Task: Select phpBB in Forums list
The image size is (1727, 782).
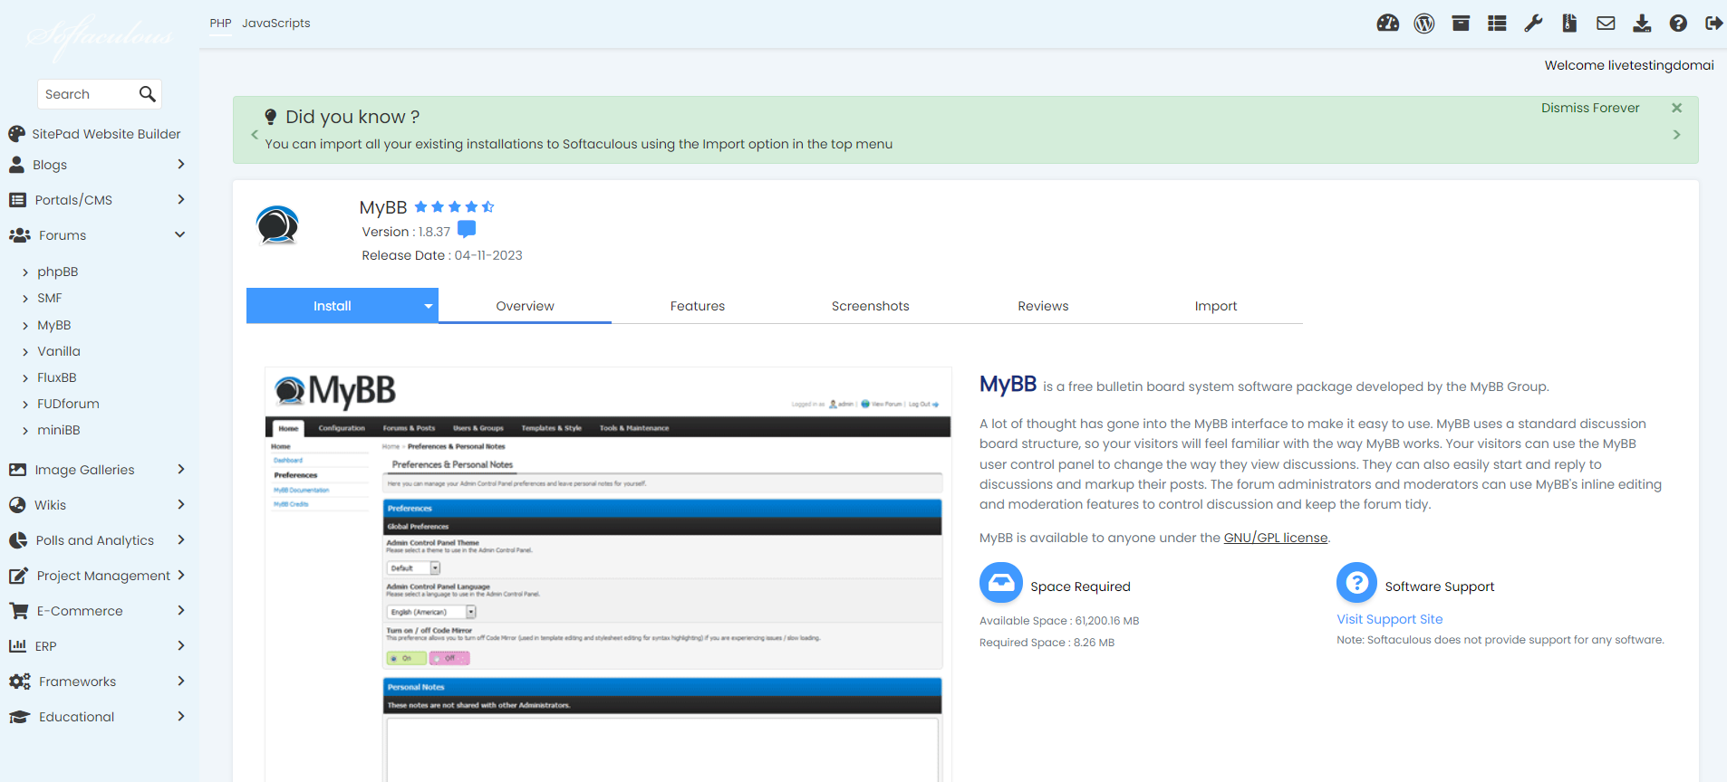Action: pos(57,272)
